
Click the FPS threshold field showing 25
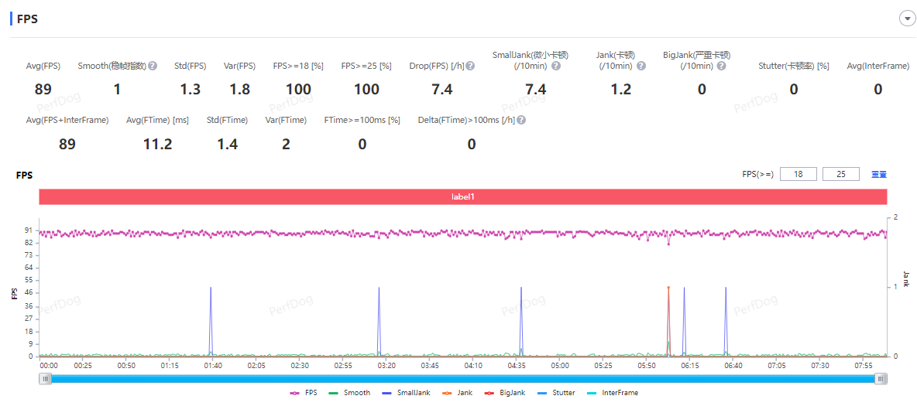(840, 174)
